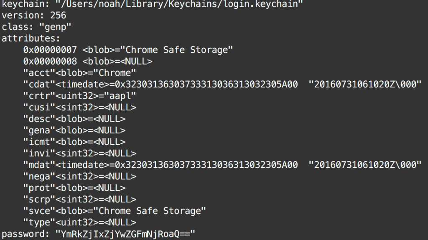Click the "icmt" blob NULL line

pyautogui.click(x=74, y=142)
